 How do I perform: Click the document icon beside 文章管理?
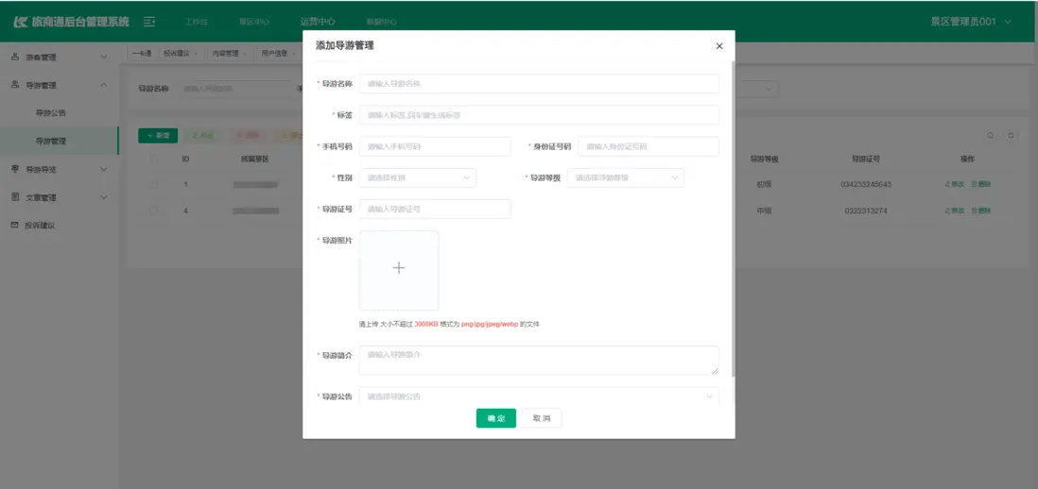pos(15,197)
